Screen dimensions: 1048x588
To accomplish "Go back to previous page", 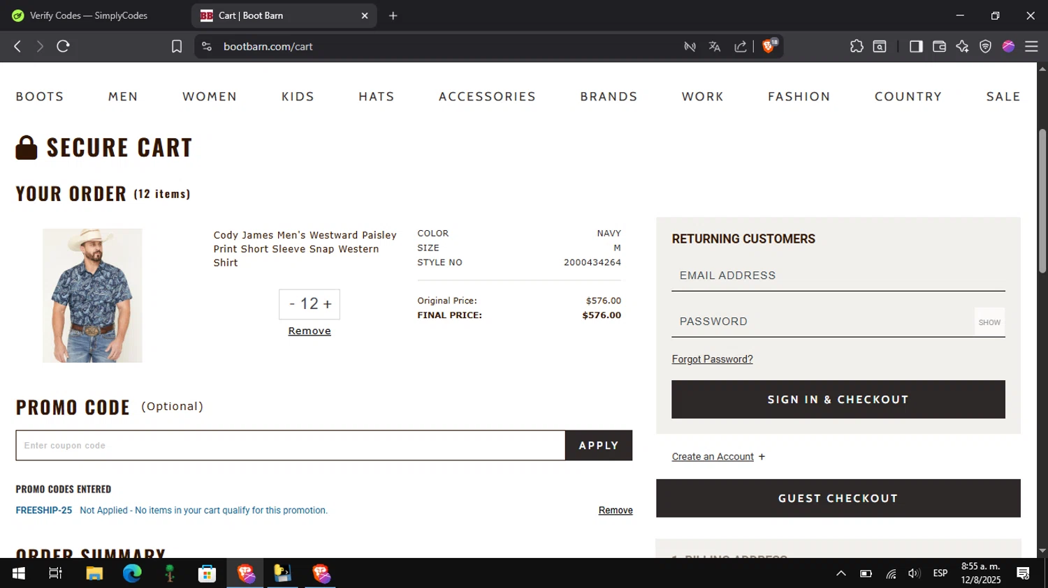I will pyautogui.click(x=17, y=46).
